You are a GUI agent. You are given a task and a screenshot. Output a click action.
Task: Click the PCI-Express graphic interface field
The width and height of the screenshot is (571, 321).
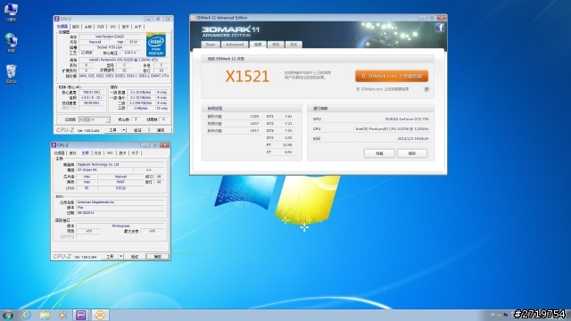120,226
